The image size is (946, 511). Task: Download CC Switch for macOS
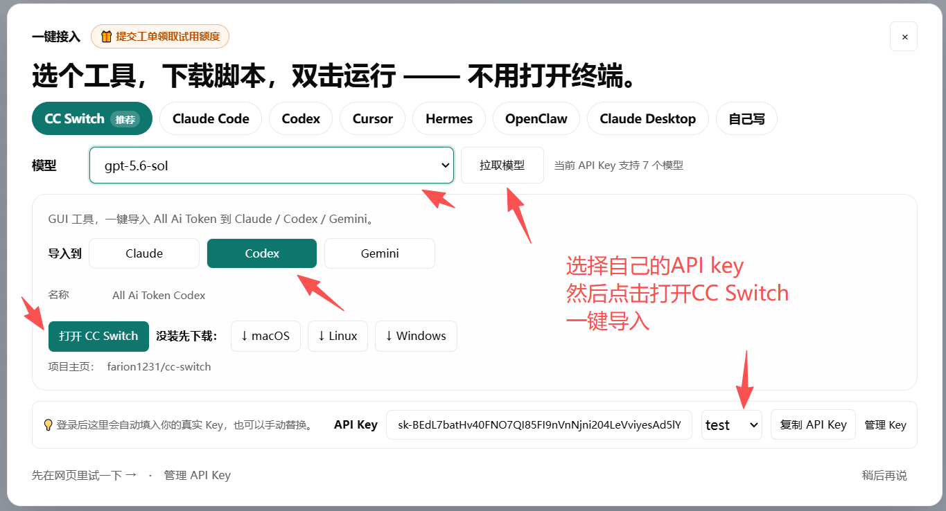pyautogui.click(x=265, y=336)
